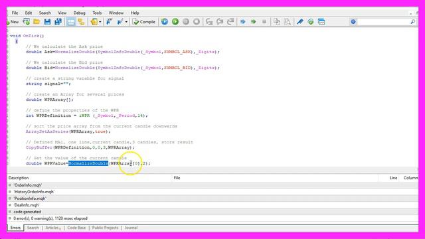The image size is (425, 239).
Task: Click the ArraySetAsSeries function call
Action: coord(47,131)
